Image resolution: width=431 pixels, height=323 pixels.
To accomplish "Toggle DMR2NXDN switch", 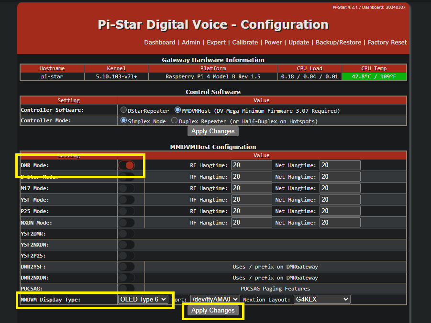I will (127, 278).
